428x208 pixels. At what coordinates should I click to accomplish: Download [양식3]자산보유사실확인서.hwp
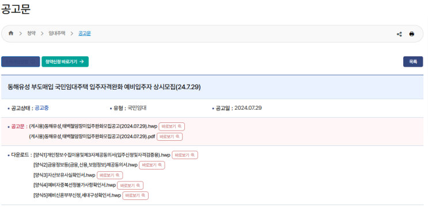tap(64, 175)
